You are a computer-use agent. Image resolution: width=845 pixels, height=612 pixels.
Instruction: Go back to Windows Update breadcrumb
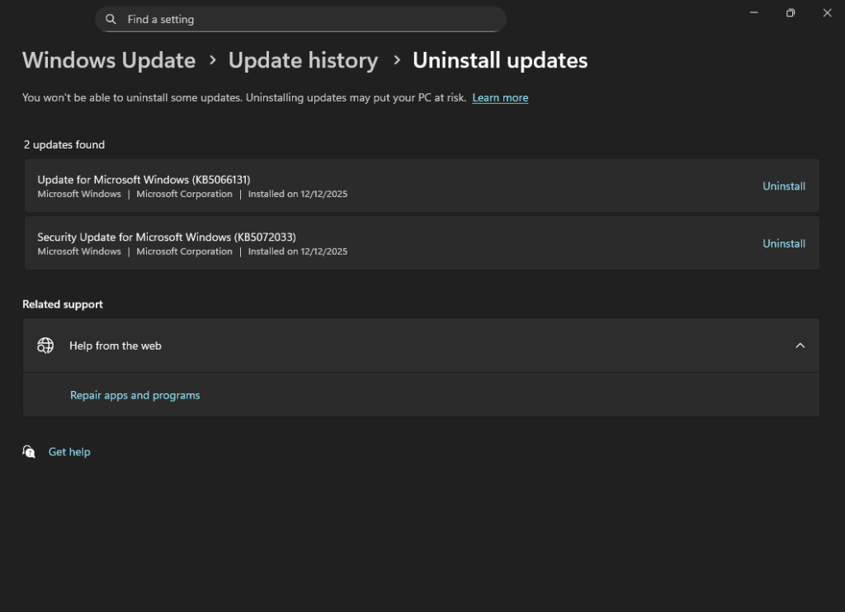click(109, 60)
